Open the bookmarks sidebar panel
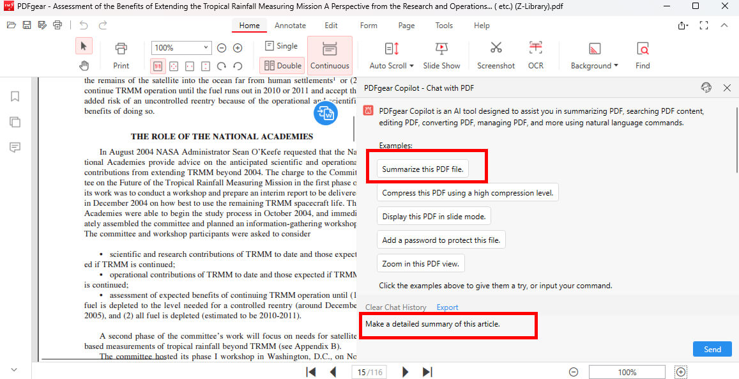Image resolution: width=739 pixels, height=379 pixels. tap(14, 96)
